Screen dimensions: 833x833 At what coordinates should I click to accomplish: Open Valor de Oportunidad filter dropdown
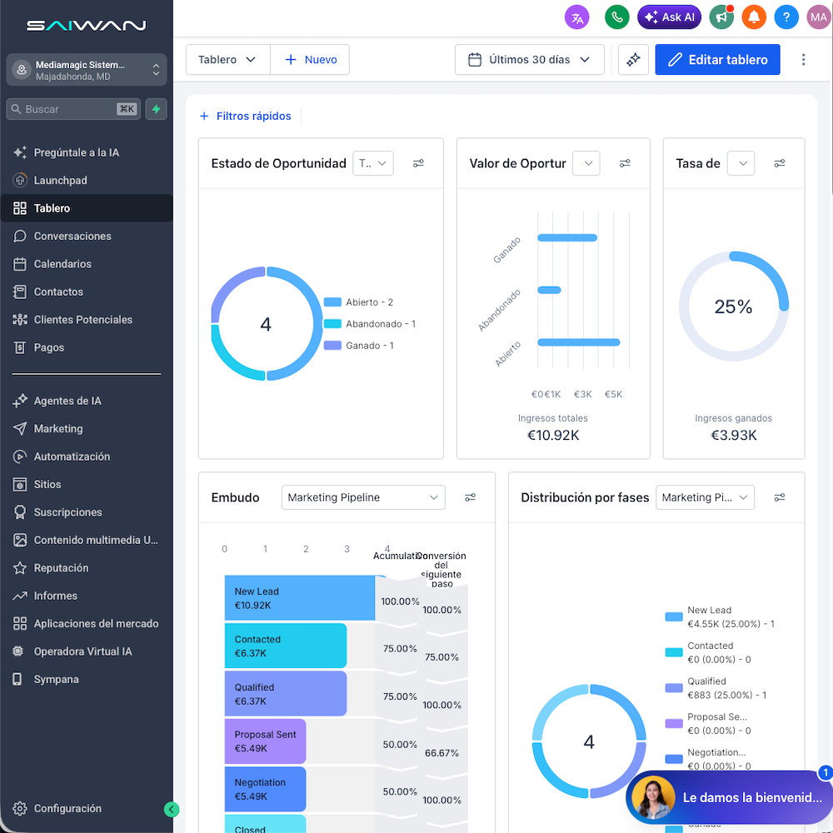pyautogui.click(x=586, y=163)
